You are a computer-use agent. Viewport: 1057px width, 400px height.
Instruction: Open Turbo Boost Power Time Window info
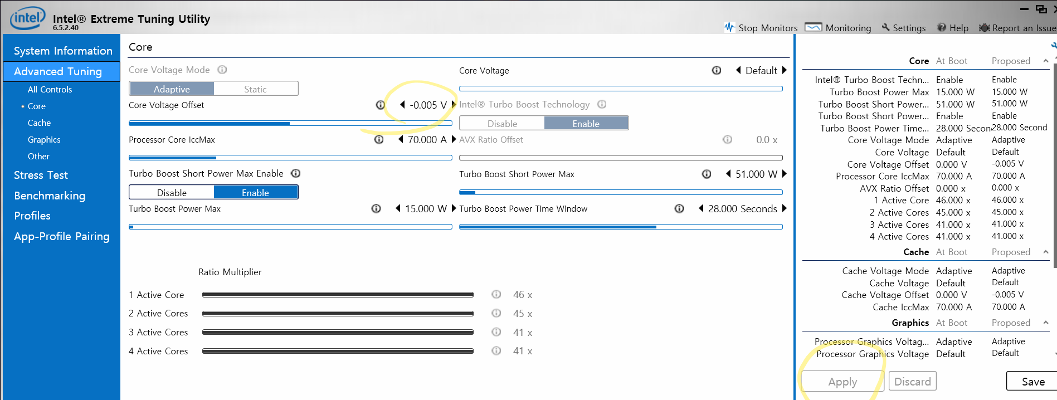pos(679,208)
